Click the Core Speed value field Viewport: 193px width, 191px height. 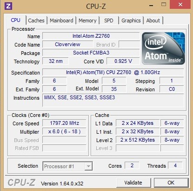64,123
